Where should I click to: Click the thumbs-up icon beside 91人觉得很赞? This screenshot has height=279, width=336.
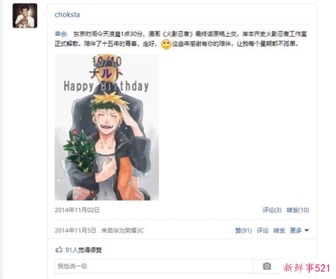[x=59, y=249]
